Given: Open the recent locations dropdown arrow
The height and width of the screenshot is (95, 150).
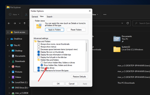Looking at the screenshot, I should pos(20,23).
